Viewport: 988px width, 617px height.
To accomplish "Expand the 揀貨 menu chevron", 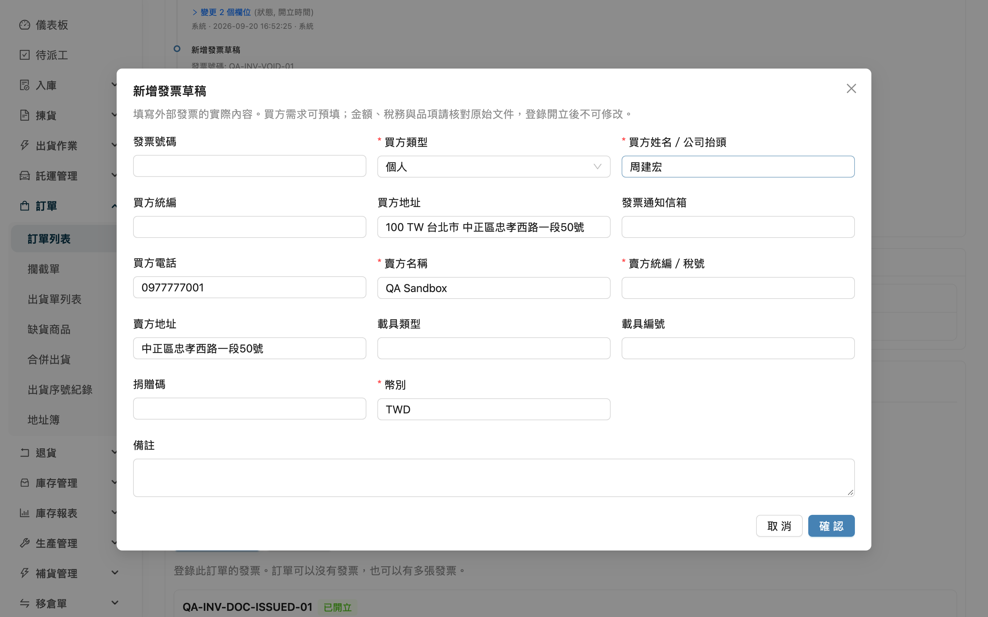I will coord(114,115).
